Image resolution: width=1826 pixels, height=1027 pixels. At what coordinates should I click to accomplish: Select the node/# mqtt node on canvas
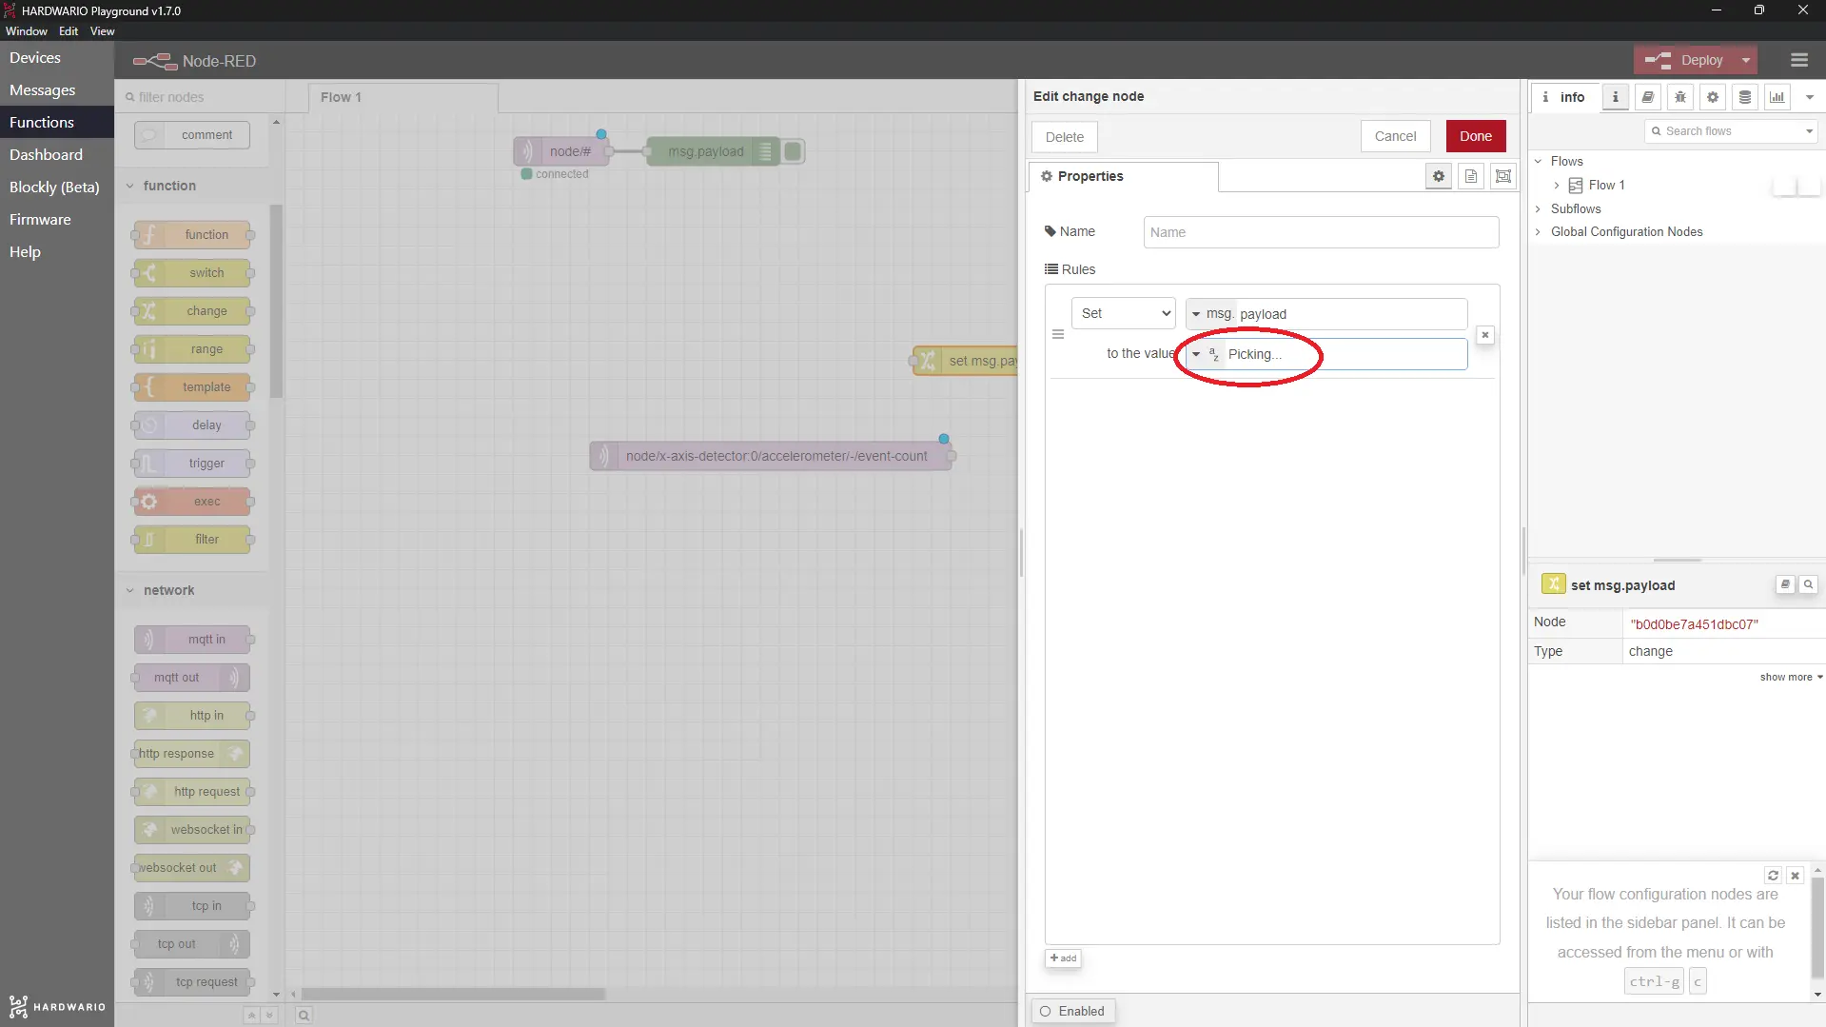pos(562,151)
